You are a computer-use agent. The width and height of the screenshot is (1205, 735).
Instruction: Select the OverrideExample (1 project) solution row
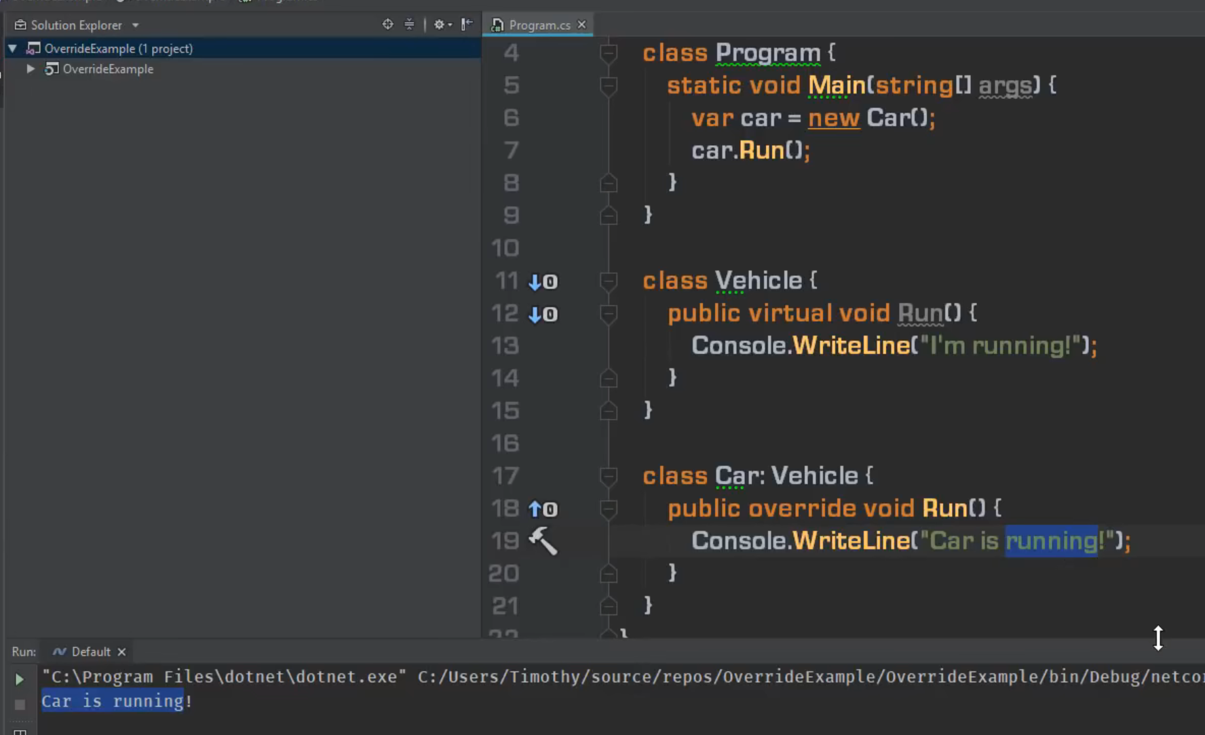(x=243, y=48)
